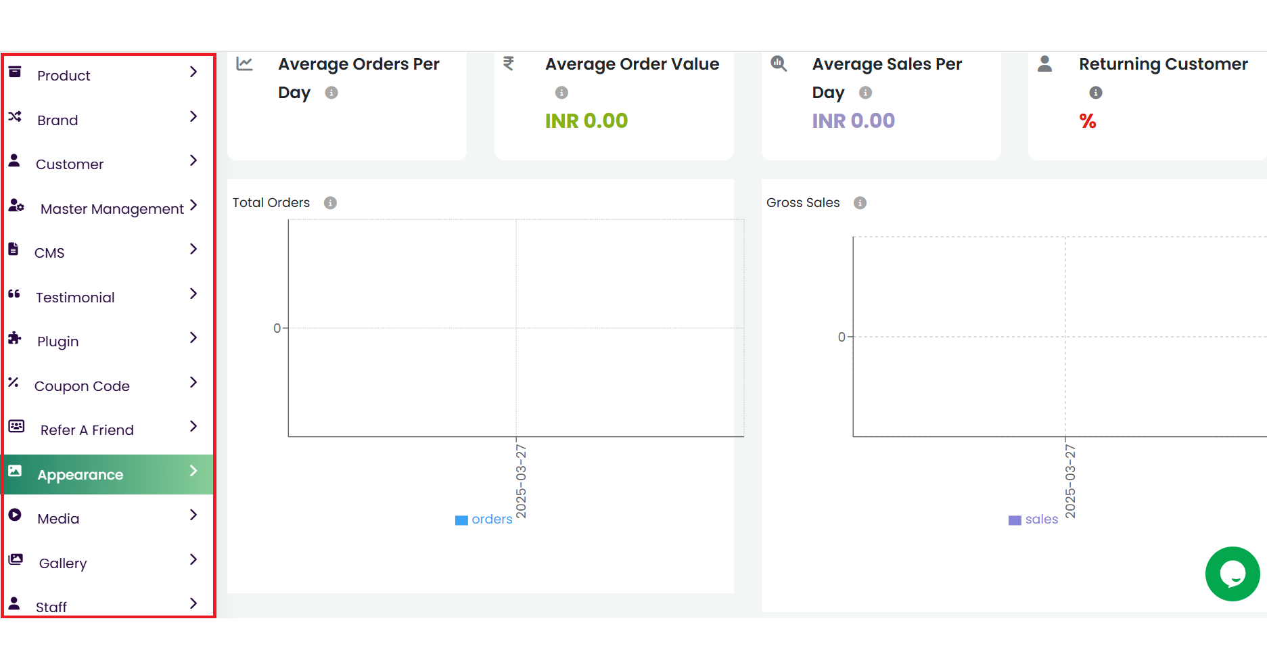Image resolution: width=1267 pixels, height=671 pixels.
Task: Click the Brand shuffle arrows icon
Action: coord(15,117)
